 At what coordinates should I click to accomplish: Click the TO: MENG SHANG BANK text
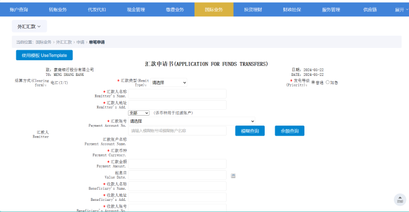point(65,75)
